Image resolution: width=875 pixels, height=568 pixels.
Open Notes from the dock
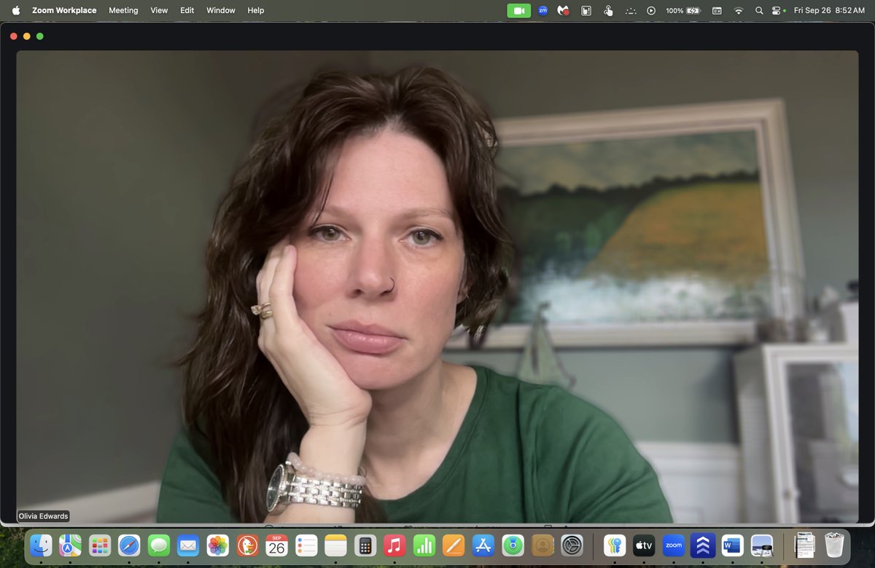tap(335, 545)
